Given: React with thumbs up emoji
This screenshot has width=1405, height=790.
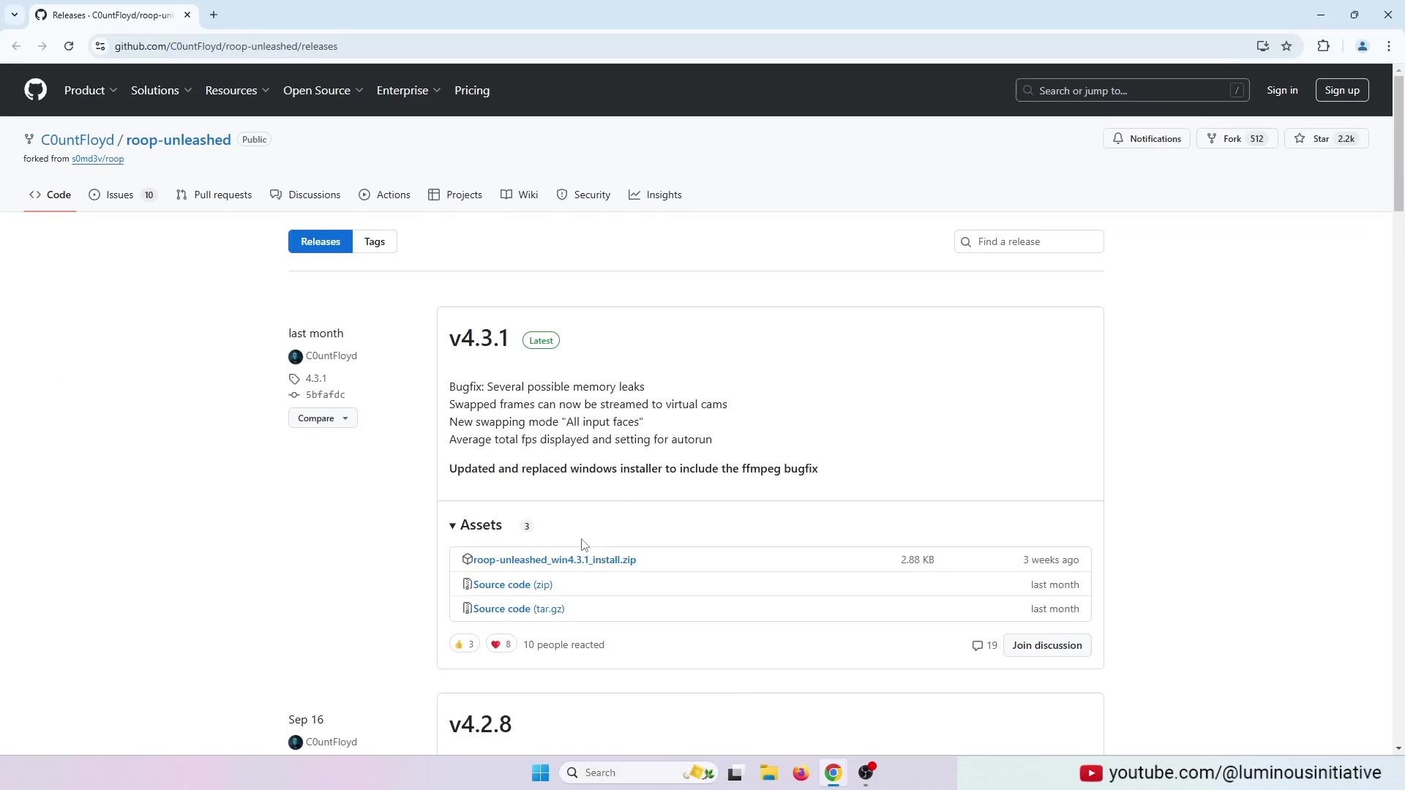Looking at the screenshot, I should pos(464,644).
